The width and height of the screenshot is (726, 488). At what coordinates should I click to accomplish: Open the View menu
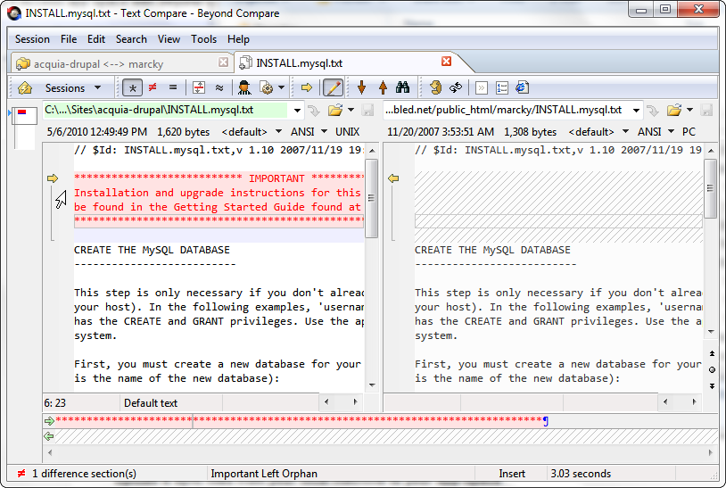pyautogui.click(x=169, y=39)
